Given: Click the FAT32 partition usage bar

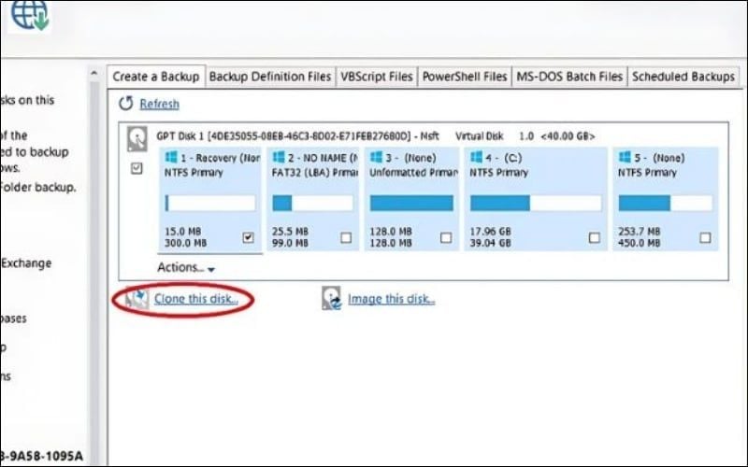Looking at the screenshot, I should (x=313, y=203).
